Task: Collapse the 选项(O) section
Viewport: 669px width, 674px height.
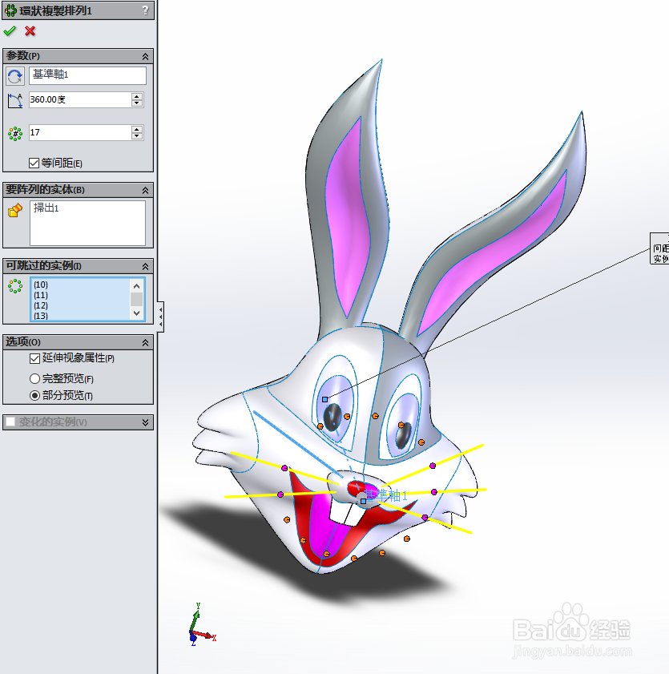Action: pos(145,342)
